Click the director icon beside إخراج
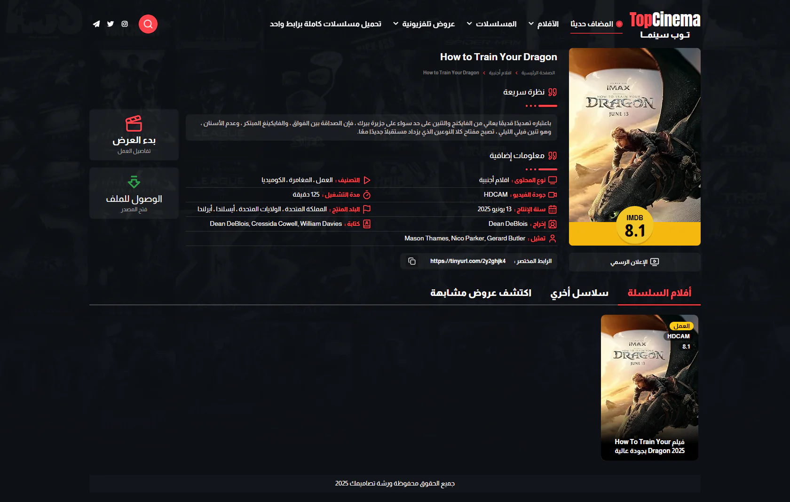 tap(553, 224)
